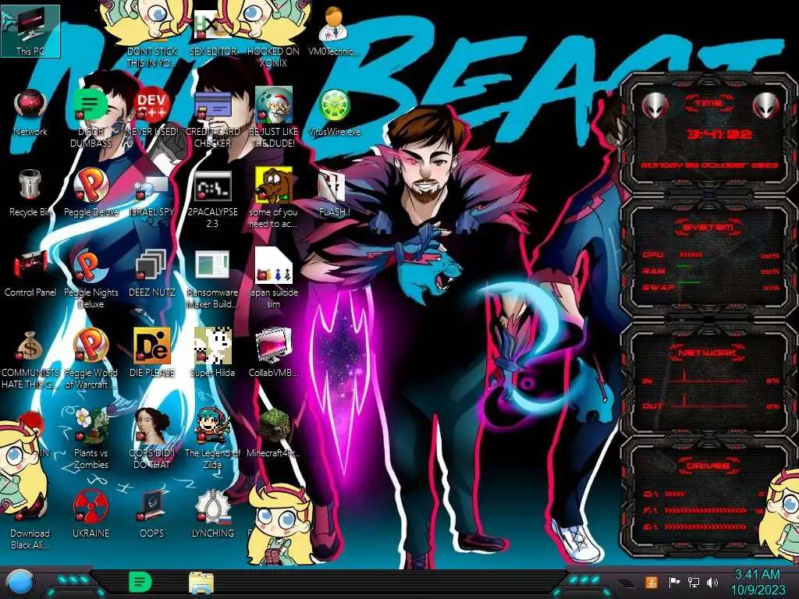Open File Explorer from taskbar
Viewport: 799px width, 599px height.
tap(201, 583)
